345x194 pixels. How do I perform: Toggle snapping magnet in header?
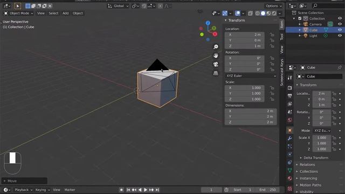pyautogui.click(x=144, y=6)
